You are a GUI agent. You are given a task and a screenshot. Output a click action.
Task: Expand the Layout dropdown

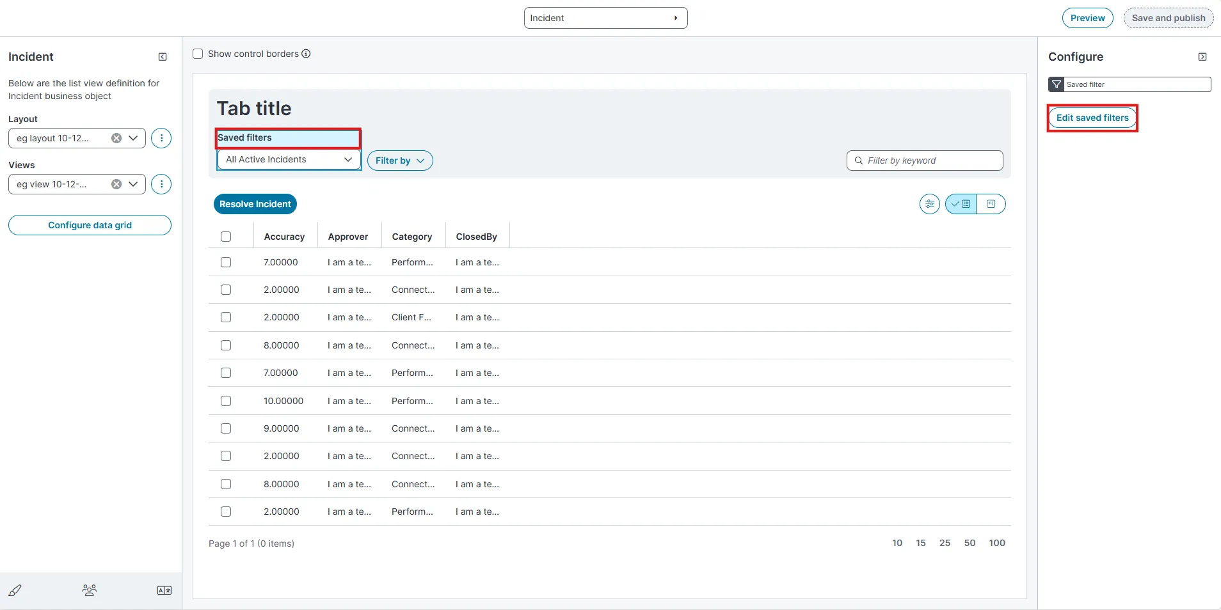click(x=133, y=138)
